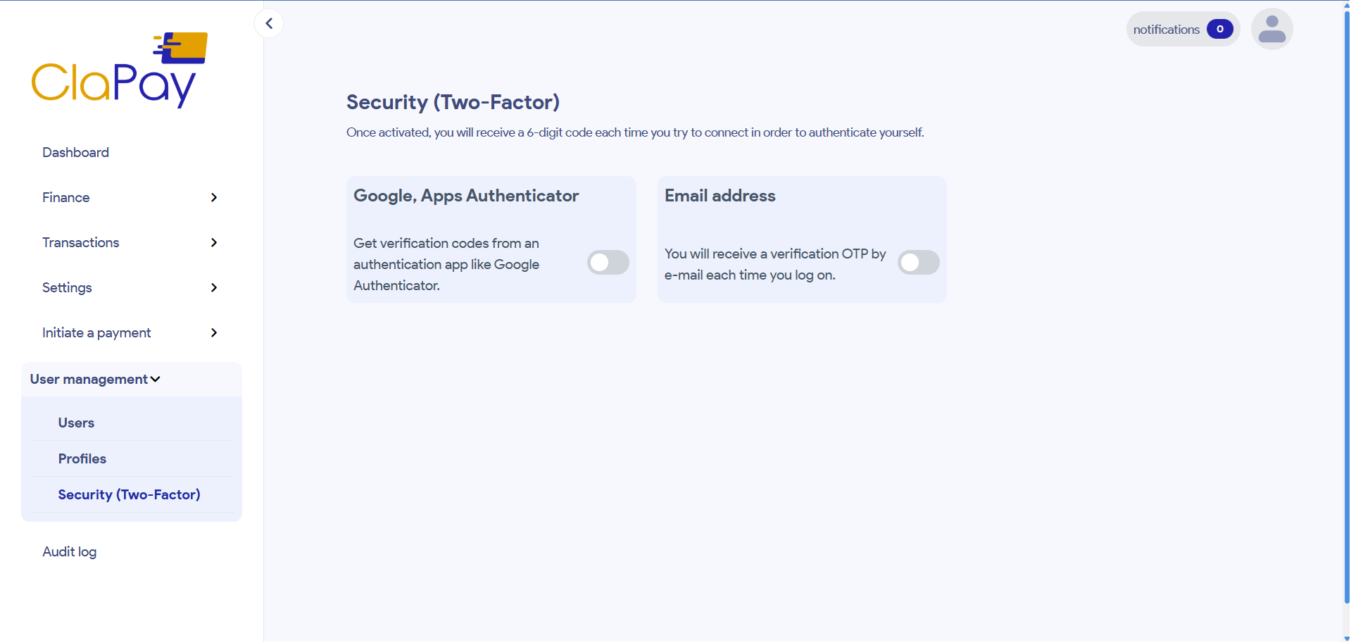Image resolution: width=1351 pixels, height=643 pixels.
Task: Expand the Settings menu chevron
Action: point(214,288)
